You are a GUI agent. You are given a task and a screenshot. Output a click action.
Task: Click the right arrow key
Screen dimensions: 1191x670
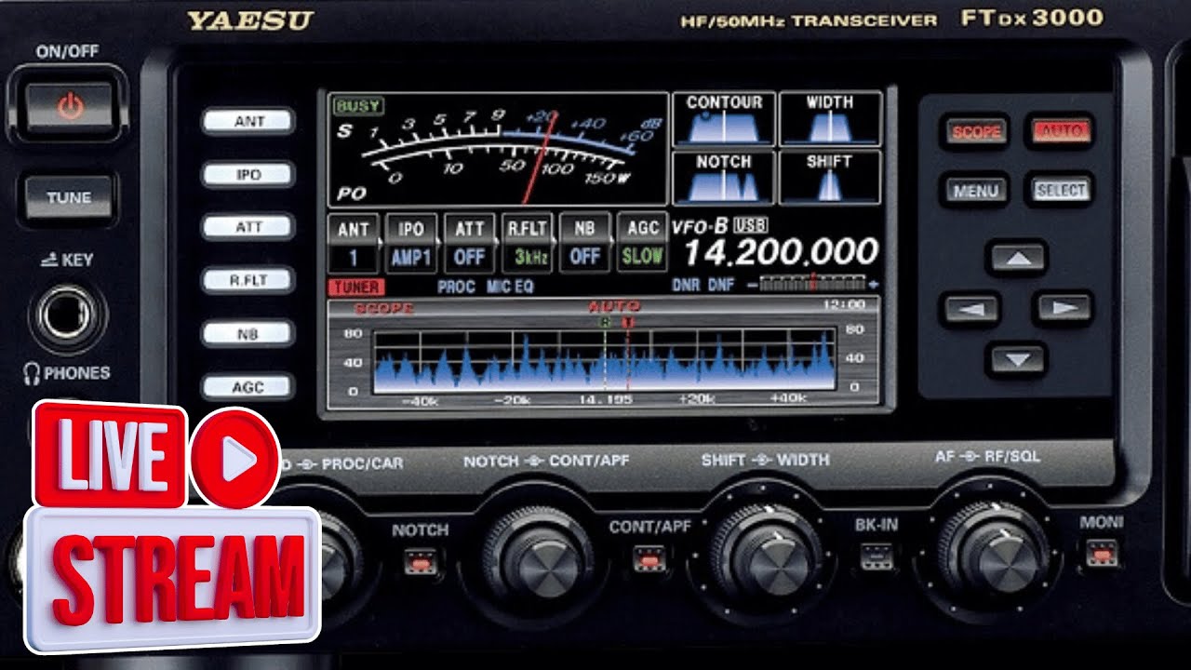pos(1064,308)
